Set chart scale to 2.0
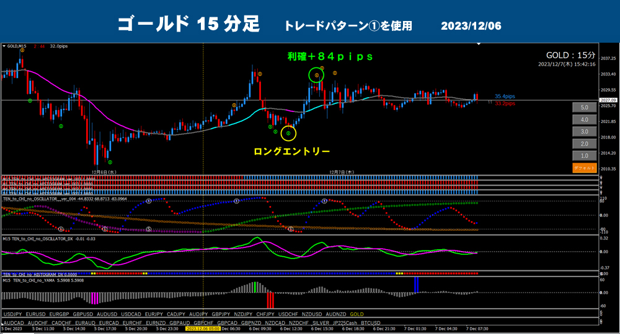 (x=585, y=144)
